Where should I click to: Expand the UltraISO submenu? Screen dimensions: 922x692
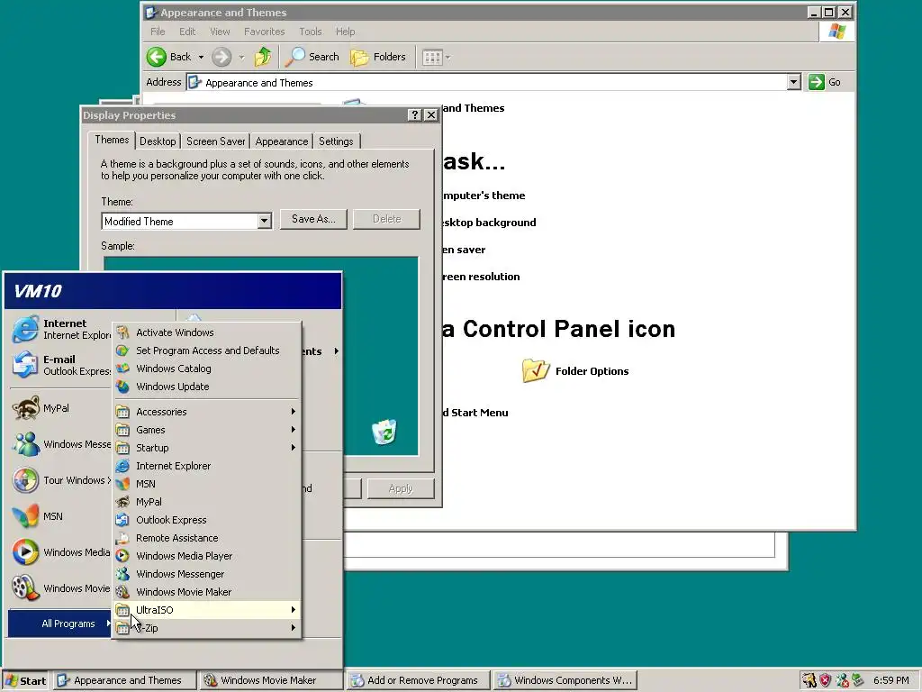207,610
